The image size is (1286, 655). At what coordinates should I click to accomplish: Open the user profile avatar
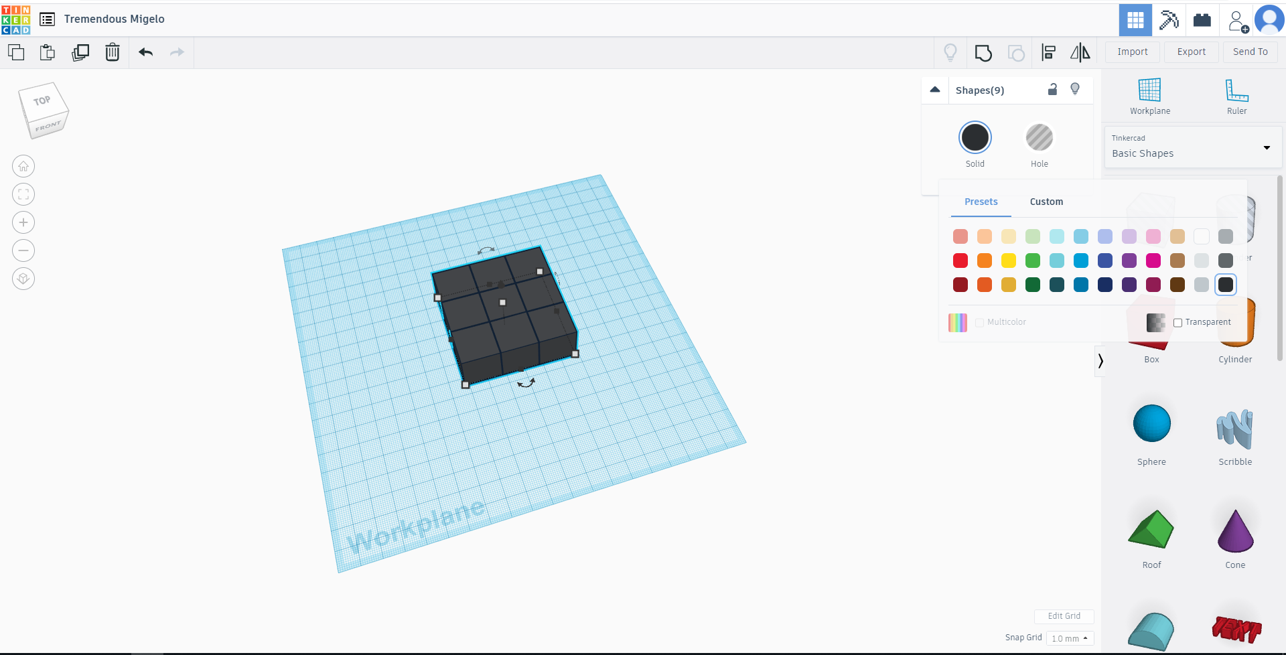(1269, 19)
